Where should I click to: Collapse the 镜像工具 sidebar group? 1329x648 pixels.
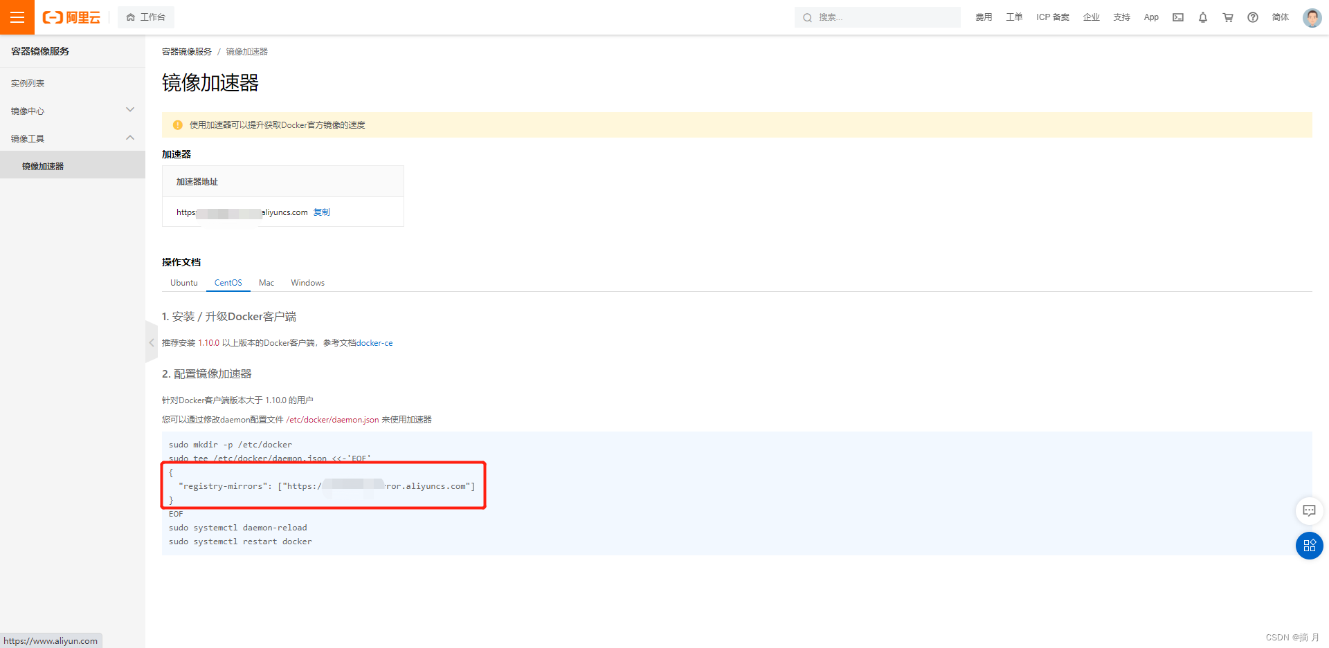(x=73, y=138)
